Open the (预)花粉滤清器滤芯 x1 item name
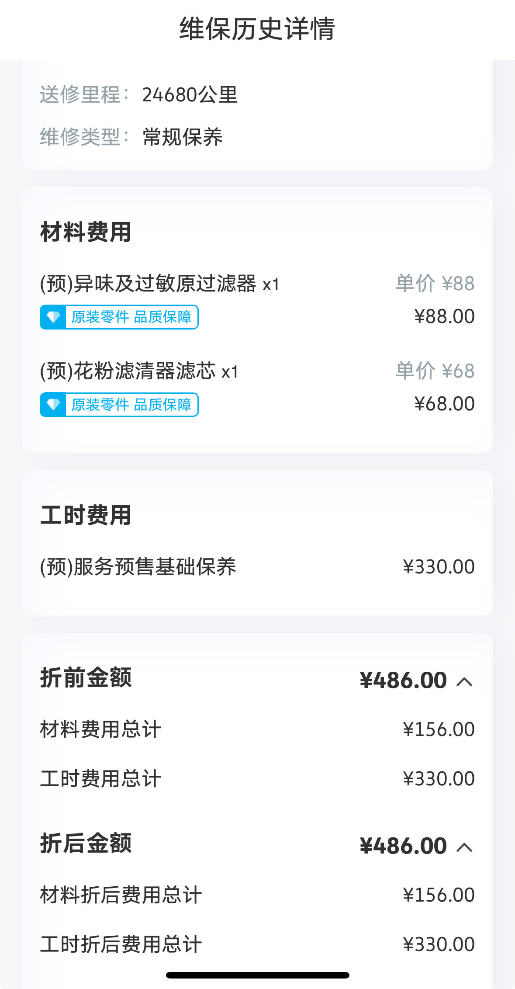This screenshot has width=515, height=989. tap(139, 371)
